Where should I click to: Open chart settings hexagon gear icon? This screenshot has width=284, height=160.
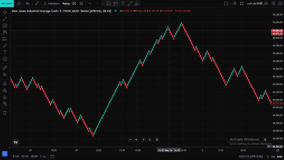click(273, 4)
